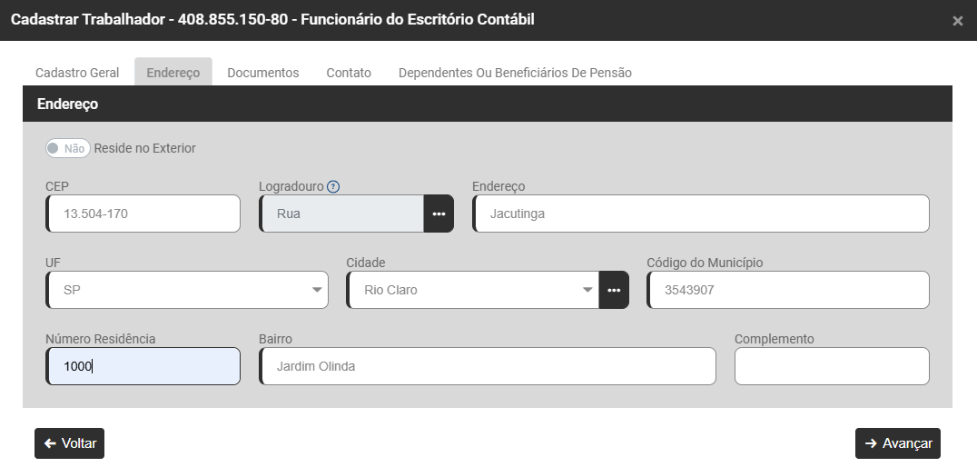
Task: Click the Avançar button
Action: (x=898, y=443)
